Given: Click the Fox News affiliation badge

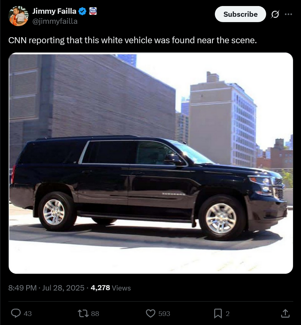Looking at the screenshot, I should click(93, 11).
